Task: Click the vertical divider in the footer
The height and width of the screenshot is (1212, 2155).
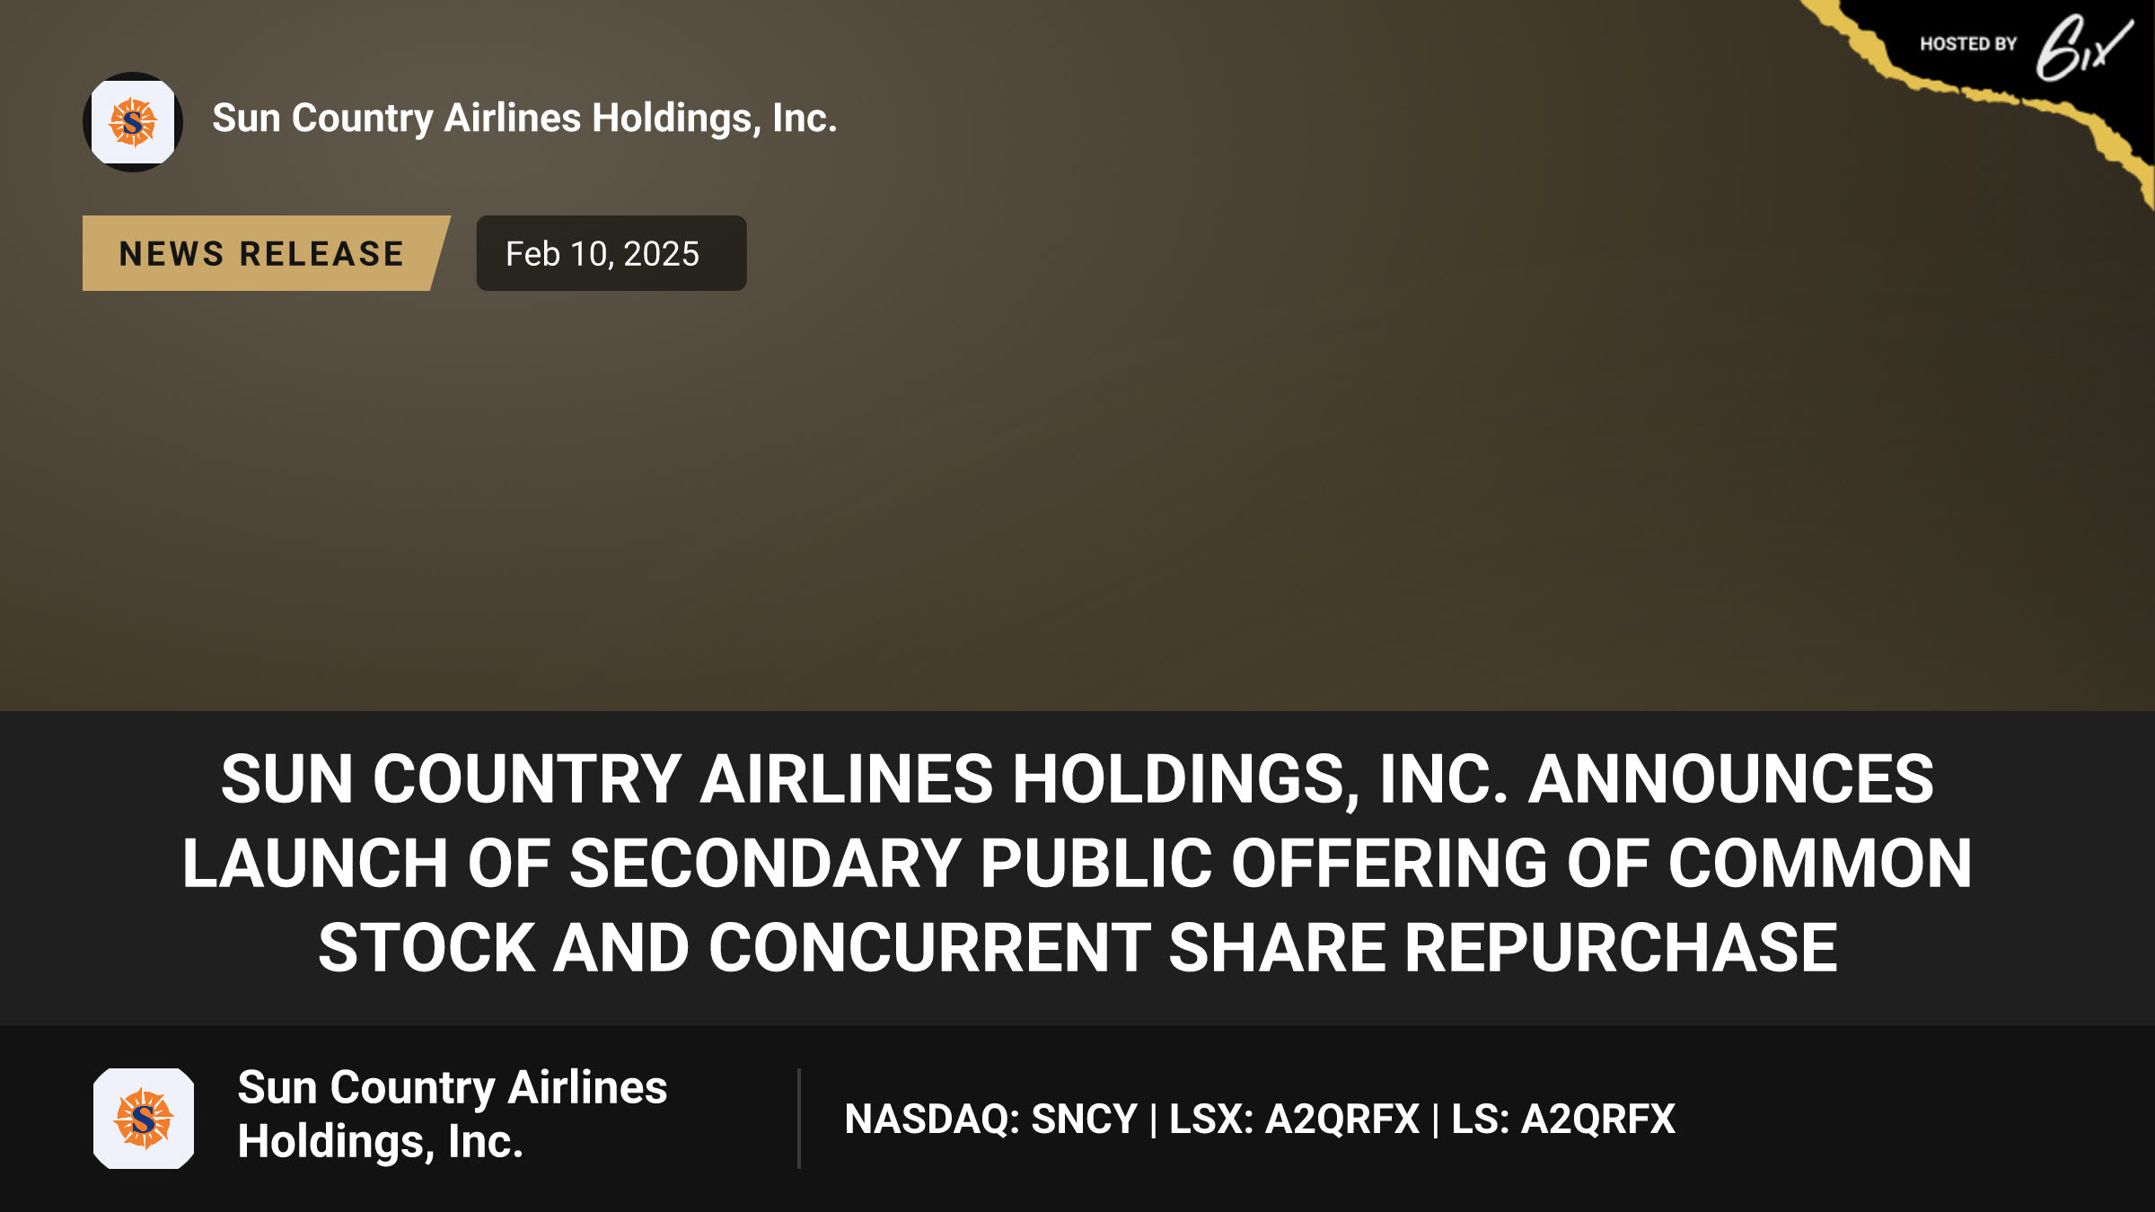Action: (x=798, y=1119)
